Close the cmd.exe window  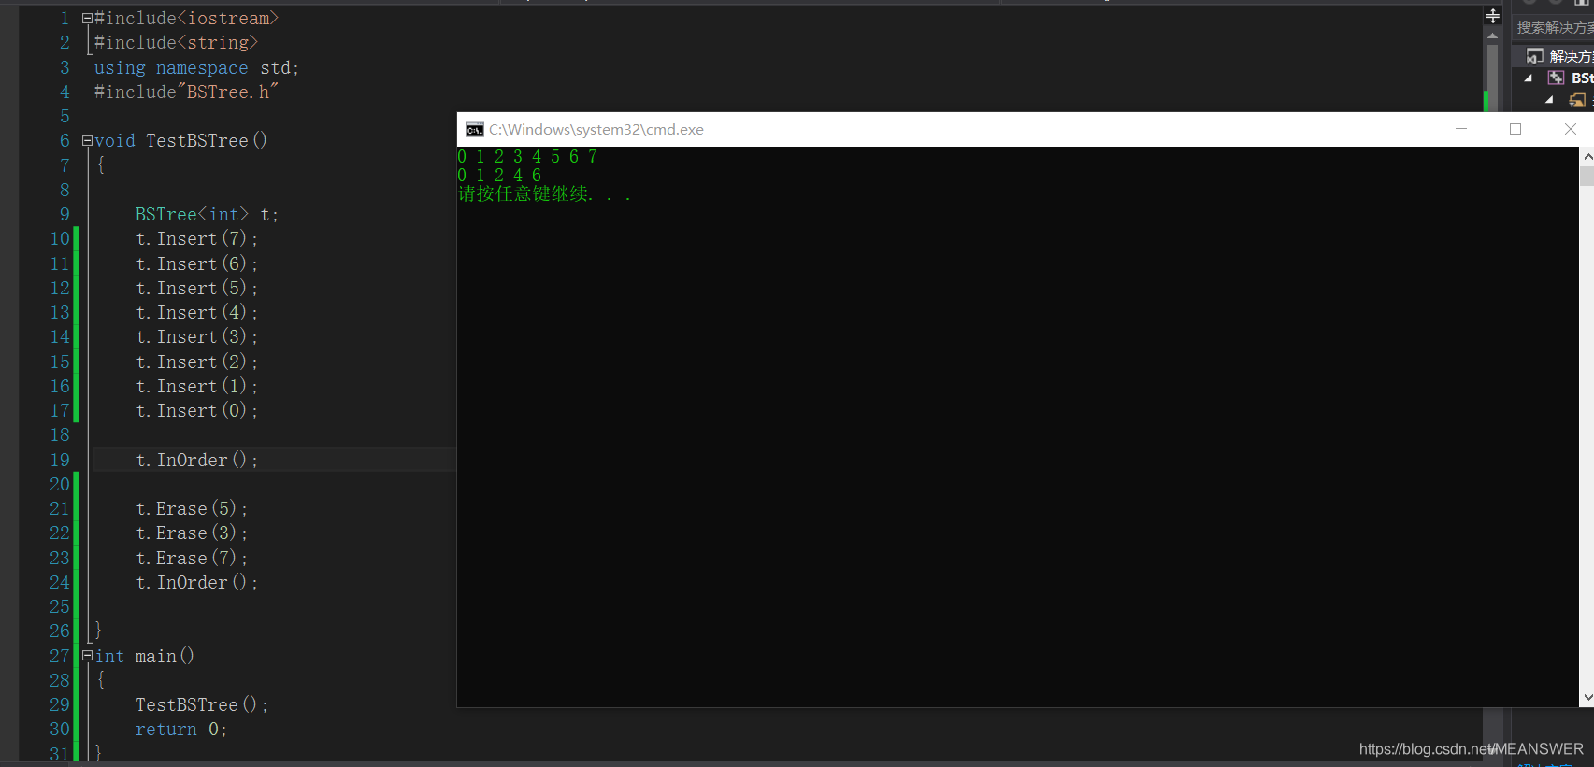click(1571, 129)
